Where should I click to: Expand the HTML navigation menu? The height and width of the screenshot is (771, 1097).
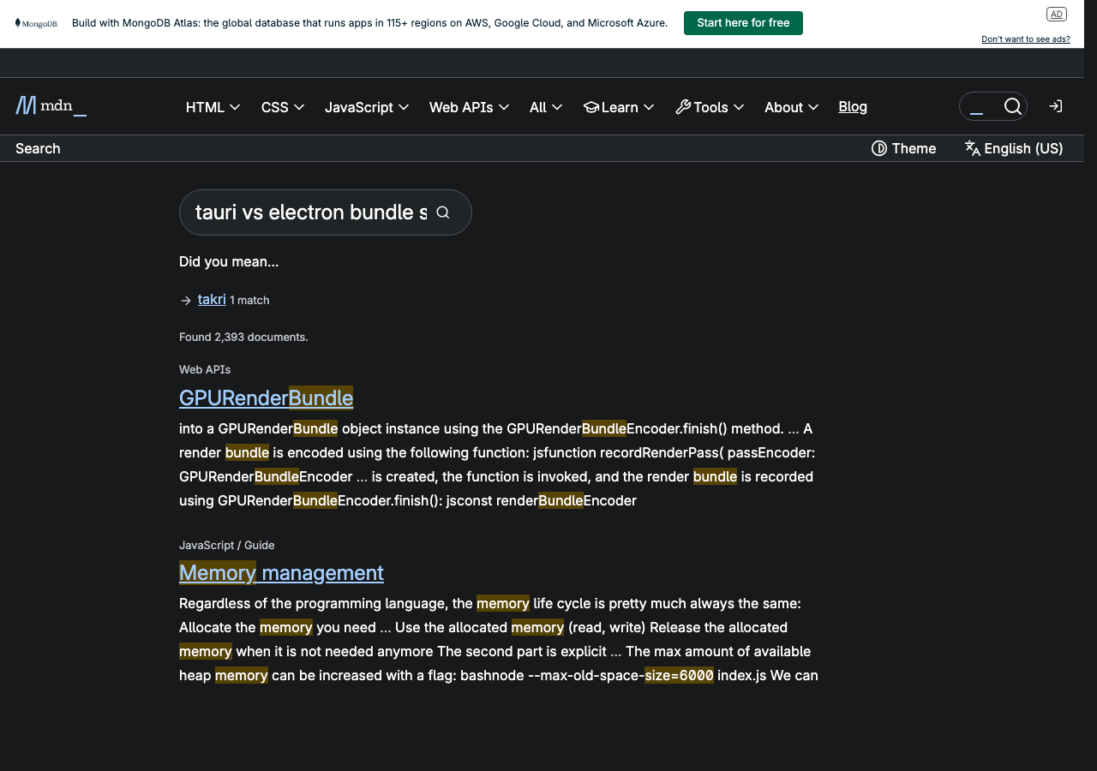tap(213, 107)
